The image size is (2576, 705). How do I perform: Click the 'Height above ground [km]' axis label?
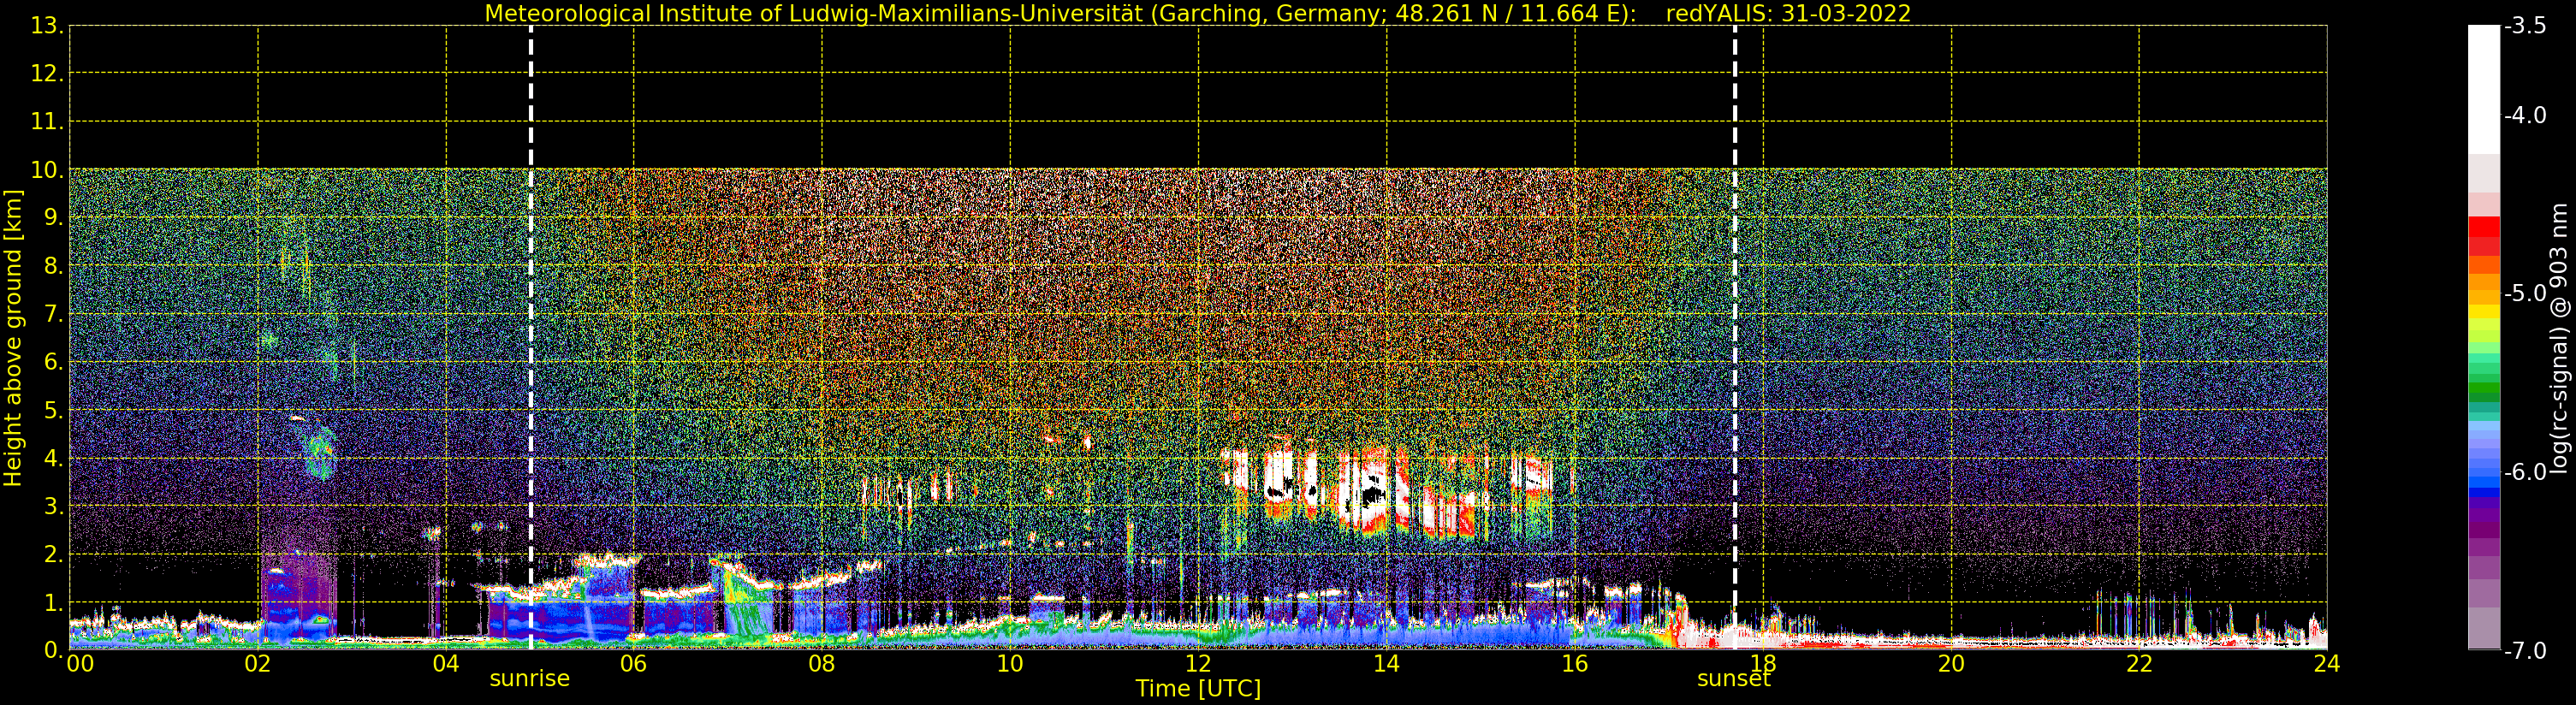(13, 338)
